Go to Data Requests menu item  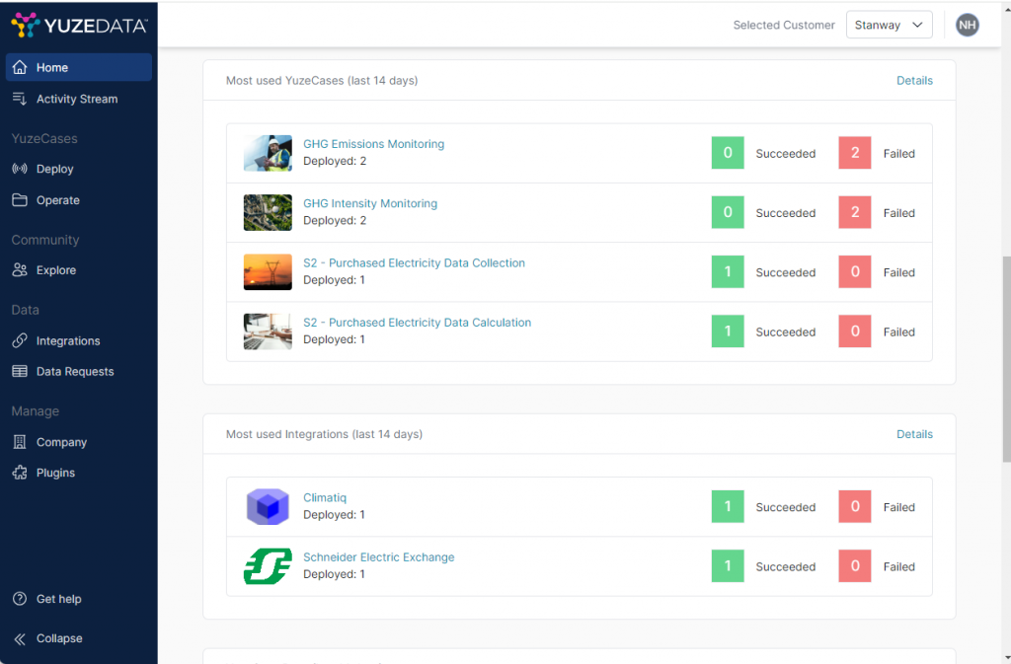click(75, 372)
